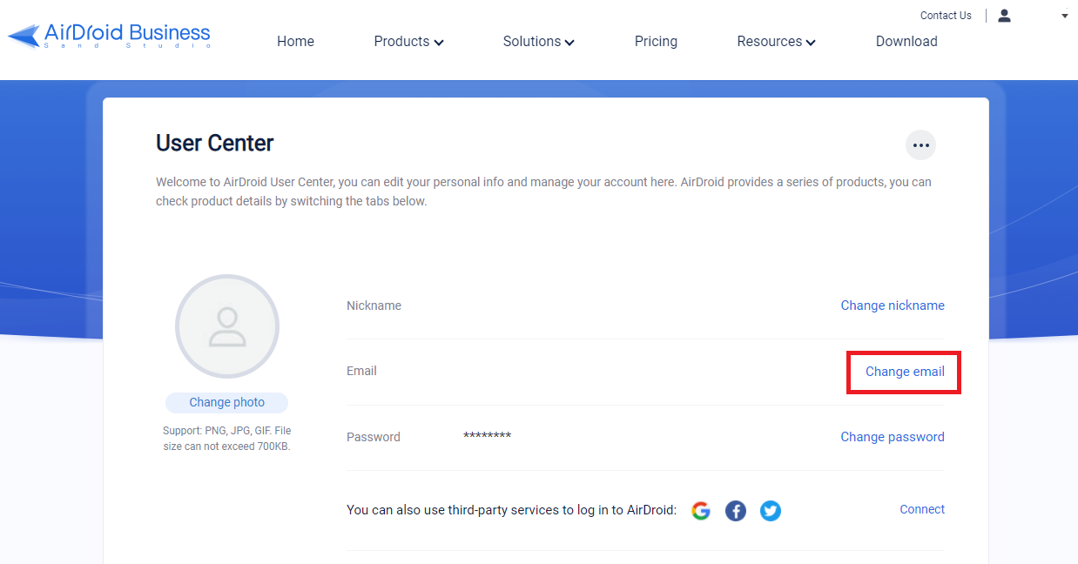Click the Twitter login icon

coord(771,511)
